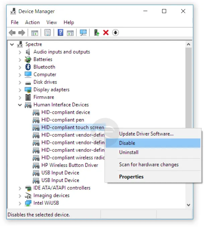The height and width of the screenshot is (229, 210).
Task: Click the Device Manager title bar icon
Action: 13,11
